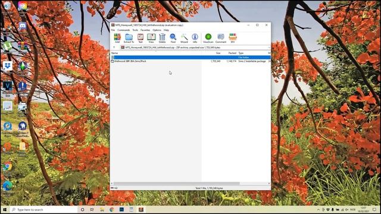Open the Favorites menu
The width and height of the screenshot is (381, 214).
click(x=145, y=30)
